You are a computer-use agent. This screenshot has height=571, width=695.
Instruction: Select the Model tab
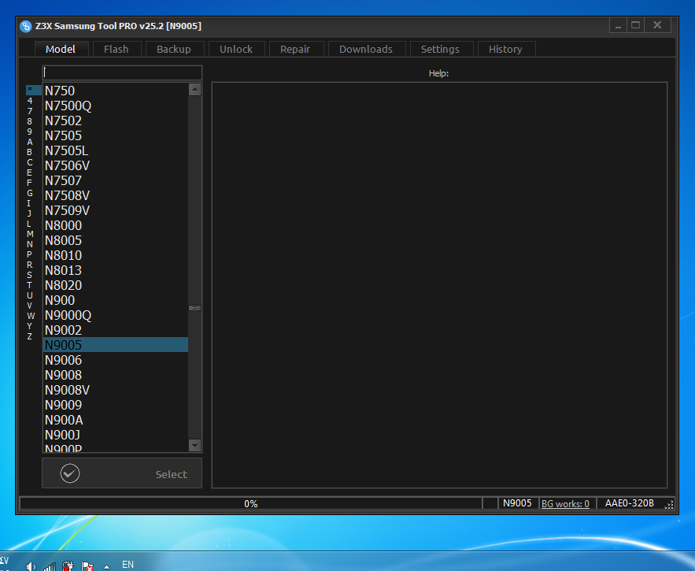[x=61, y=50]
